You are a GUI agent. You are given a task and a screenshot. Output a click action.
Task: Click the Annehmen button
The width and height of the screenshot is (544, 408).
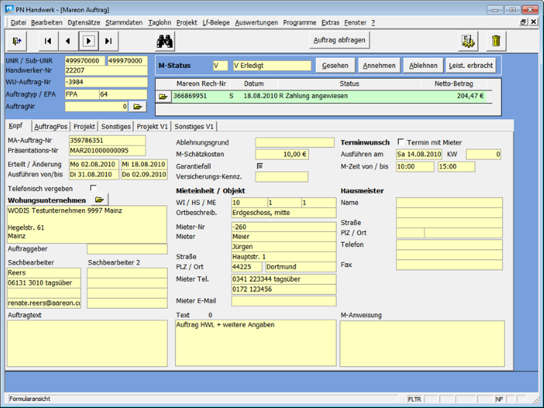coord(379,66)
